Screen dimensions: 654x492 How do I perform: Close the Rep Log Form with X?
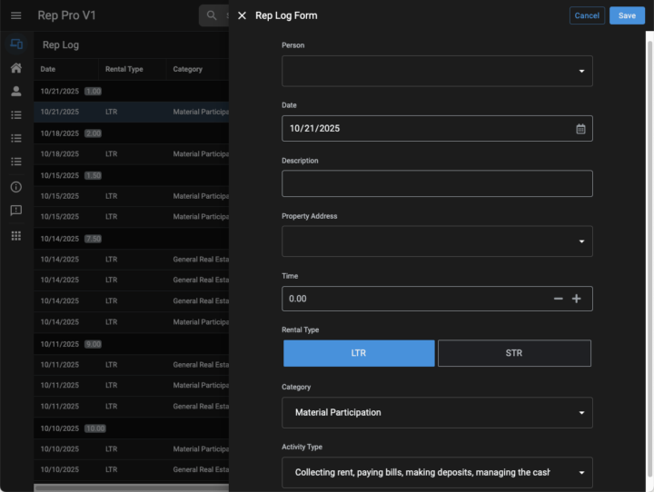point(242,15)
